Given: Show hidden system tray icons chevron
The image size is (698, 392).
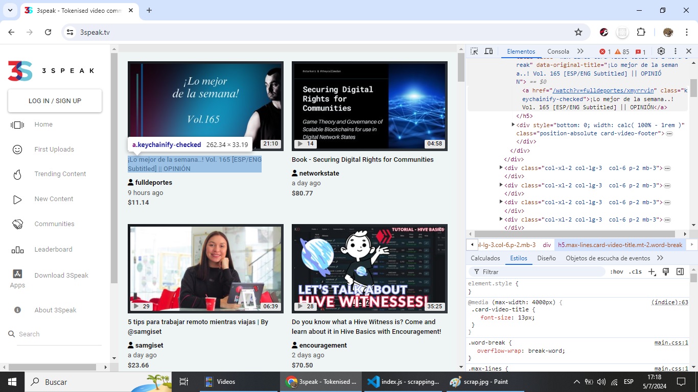Looking at the screenshot, I should [577, 382].
